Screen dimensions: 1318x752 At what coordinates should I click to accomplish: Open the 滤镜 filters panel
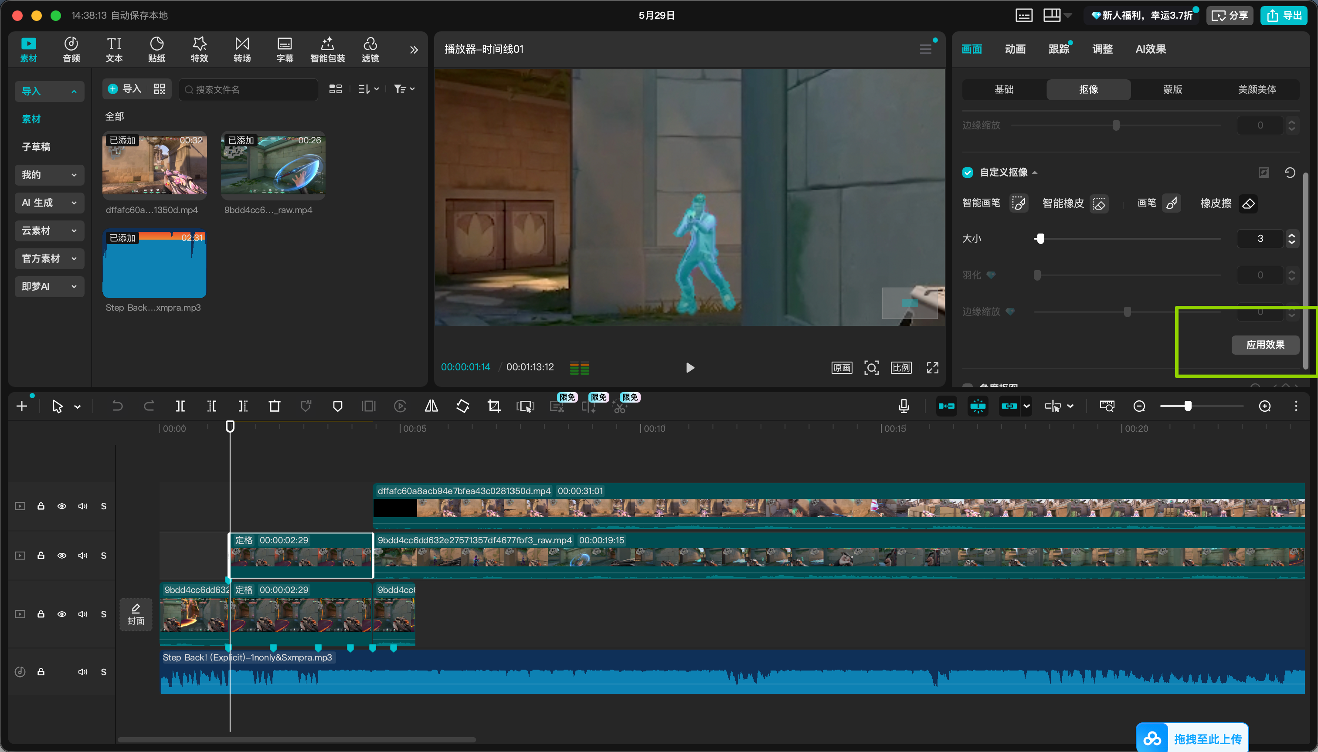click(370, 50)
